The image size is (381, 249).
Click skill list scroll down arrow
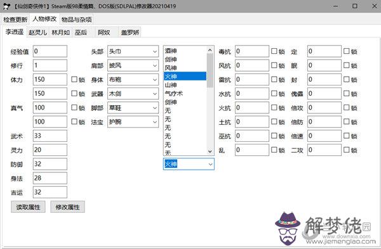(210, 151)
